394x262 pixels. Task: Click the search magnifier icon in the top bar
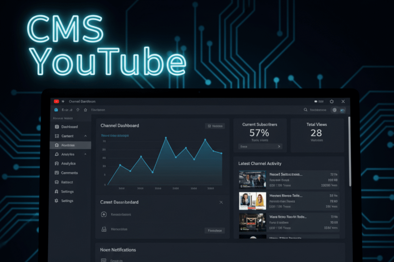305,110
